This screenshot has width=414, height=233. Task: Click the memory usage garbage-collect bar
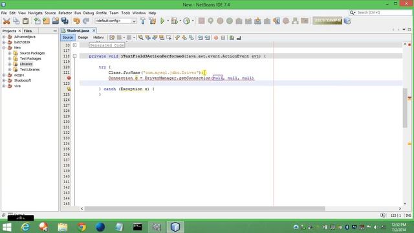coord(327,21)
